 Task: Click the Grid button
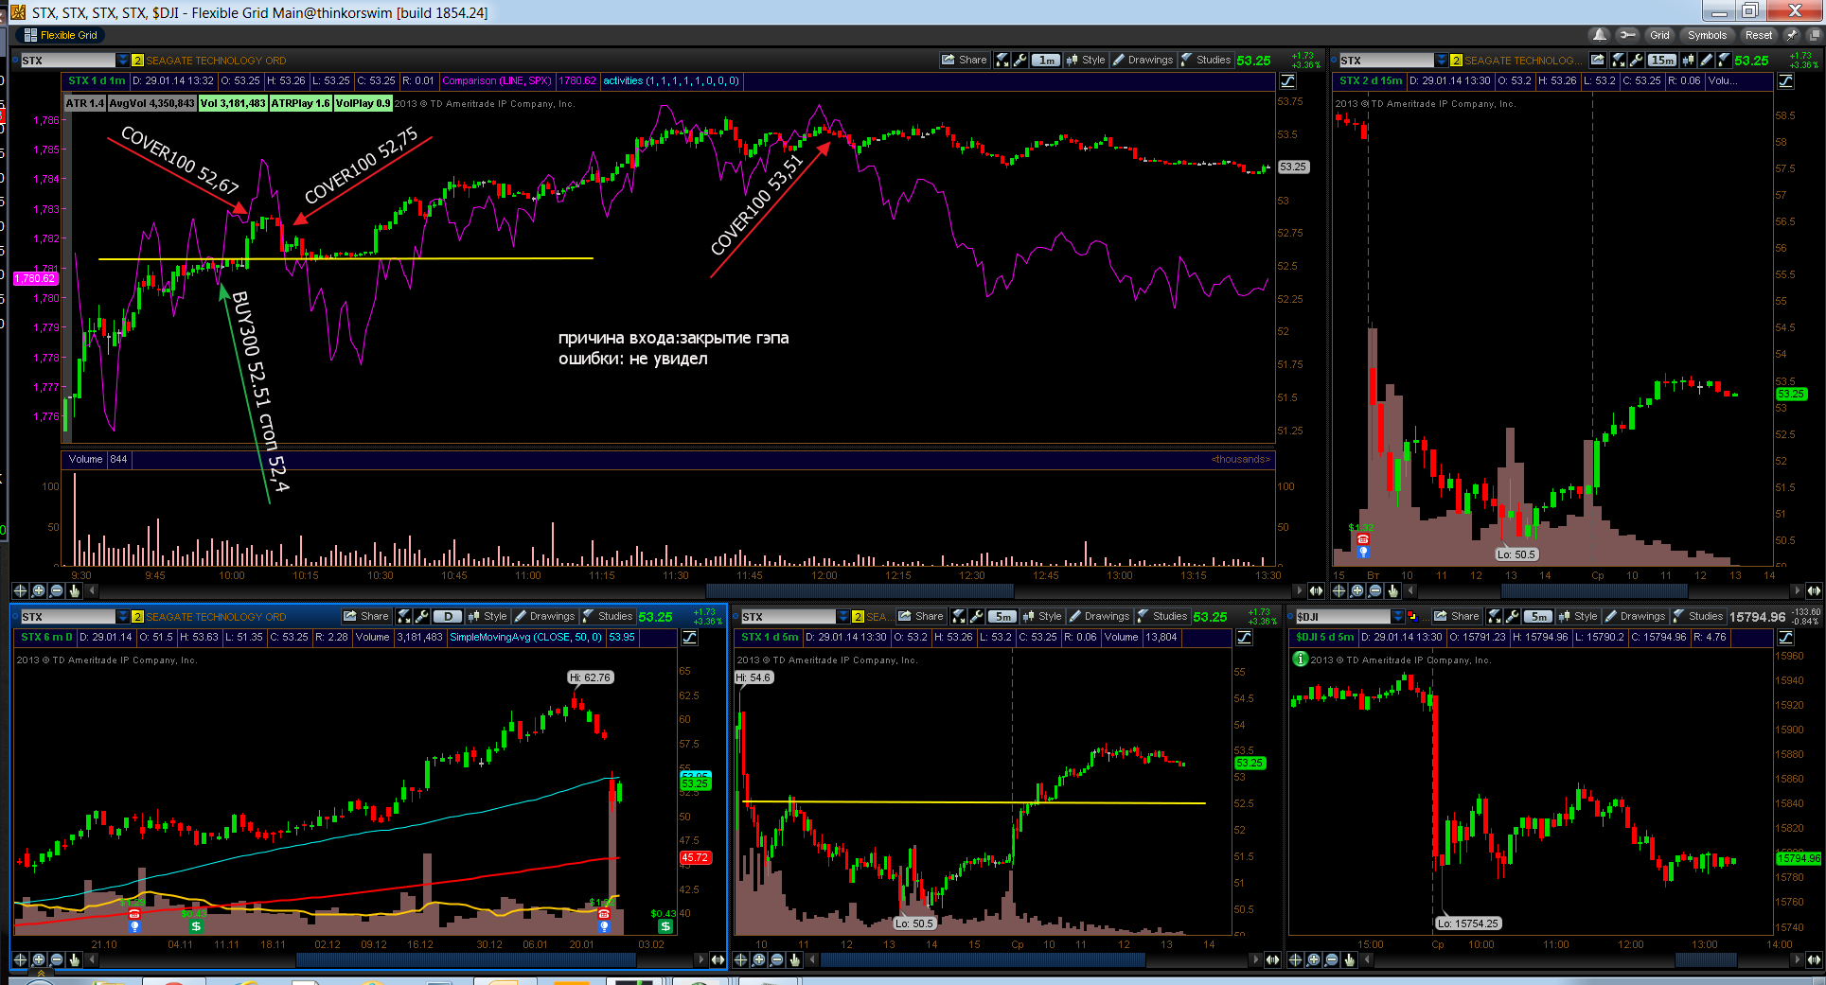(1659, 35)
